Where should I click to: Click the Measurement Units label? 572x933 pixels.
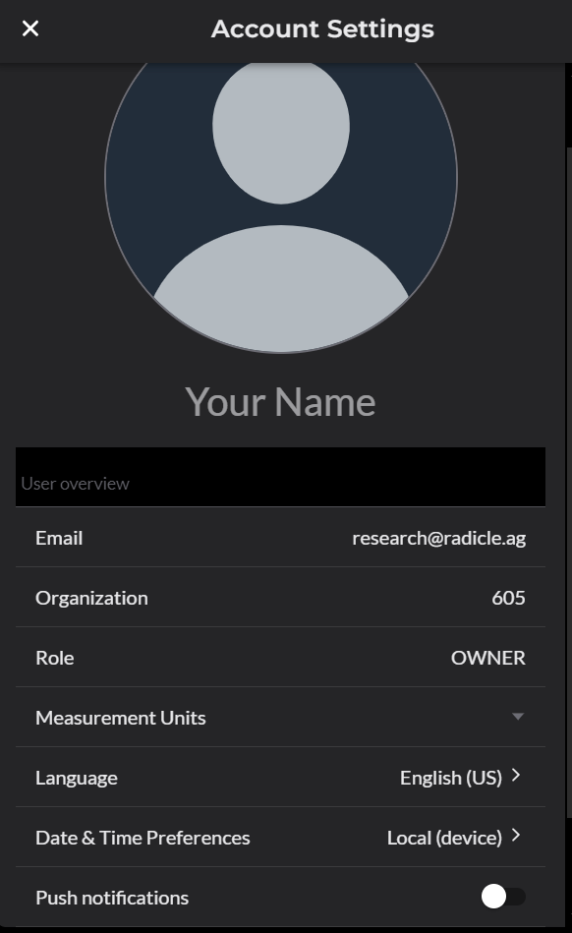[121, 718]
